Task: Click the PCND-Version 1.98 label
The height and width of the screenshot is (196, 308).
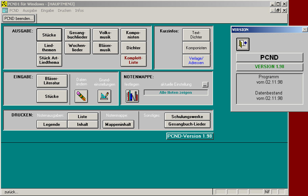Action: 190,136
